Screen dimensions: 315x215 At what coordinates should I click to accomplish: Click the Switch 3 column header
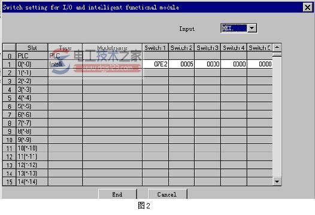point(208,48)
